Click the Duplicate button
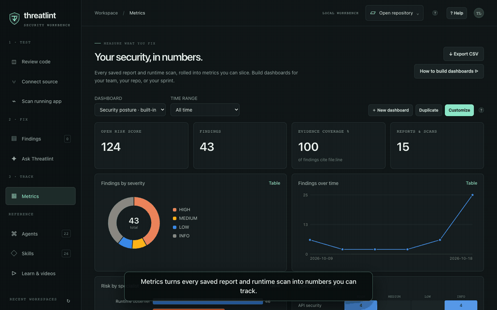 click(x=429, y=110)
